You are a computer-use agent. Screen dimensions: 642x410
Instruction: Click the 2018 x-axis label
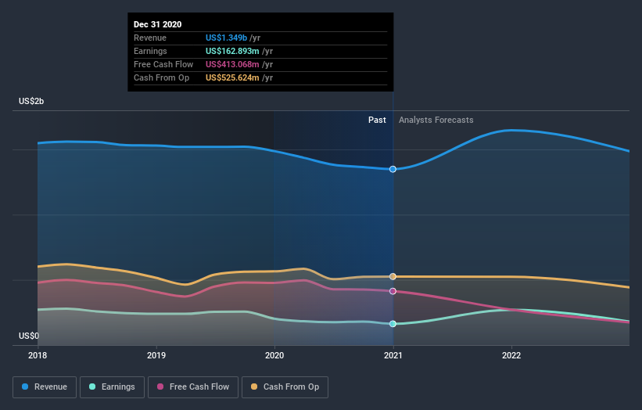(x=38, y=355)
